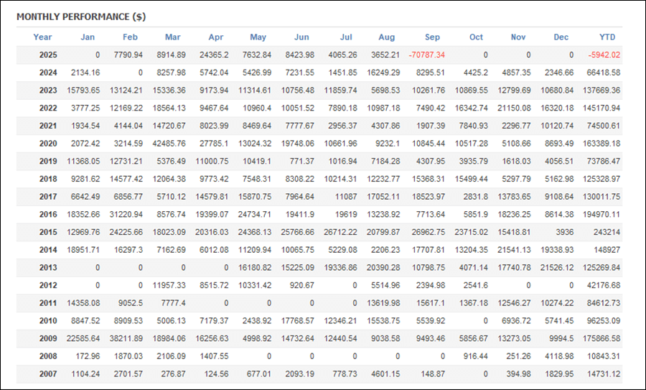Image resolution: width=646 pixels, height=390 pixels.
Task: Click the Sep column header
Action: 432,37
